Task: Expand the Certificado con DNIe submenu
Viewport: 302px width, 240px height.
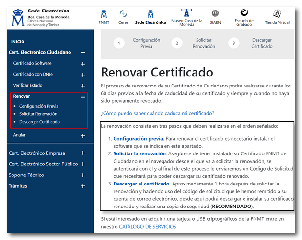Action: [83, 75]
